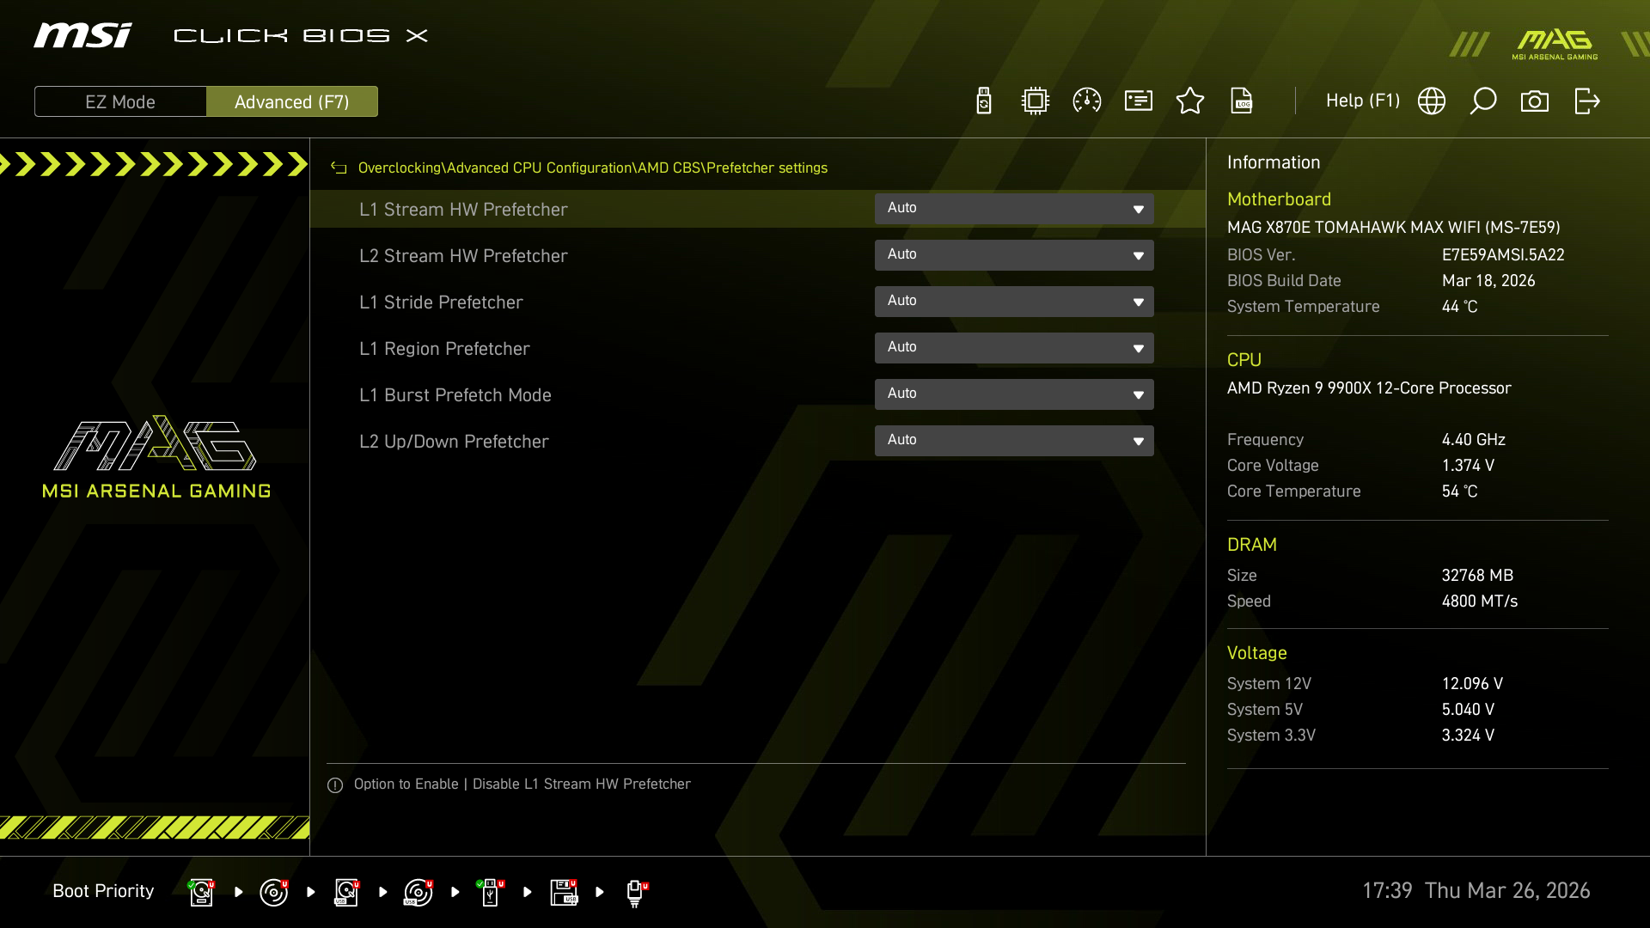The image size is (1650, 928).
Task: Open the Hardware Monitor speedometer icon
Action: pyautogui.click(x=1086, y=101)
